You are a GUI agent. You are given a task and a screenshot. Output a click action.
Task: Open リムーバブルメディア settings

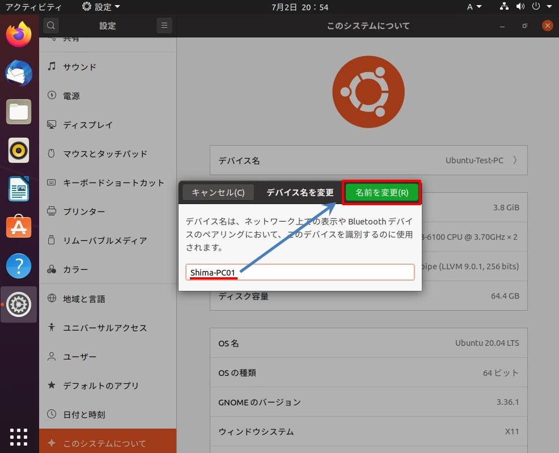[x=108, y=240]
